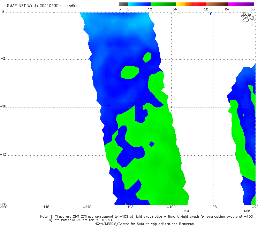Click the NOAA/NESDIS Center for Satellite Applications credit

point(144,224)
